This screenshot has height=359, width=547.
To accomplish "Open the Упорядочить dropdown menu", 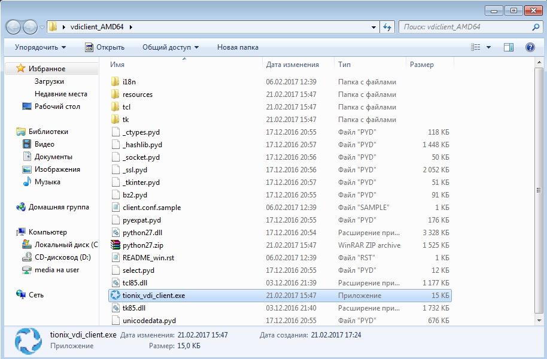I will coord(40,47).
